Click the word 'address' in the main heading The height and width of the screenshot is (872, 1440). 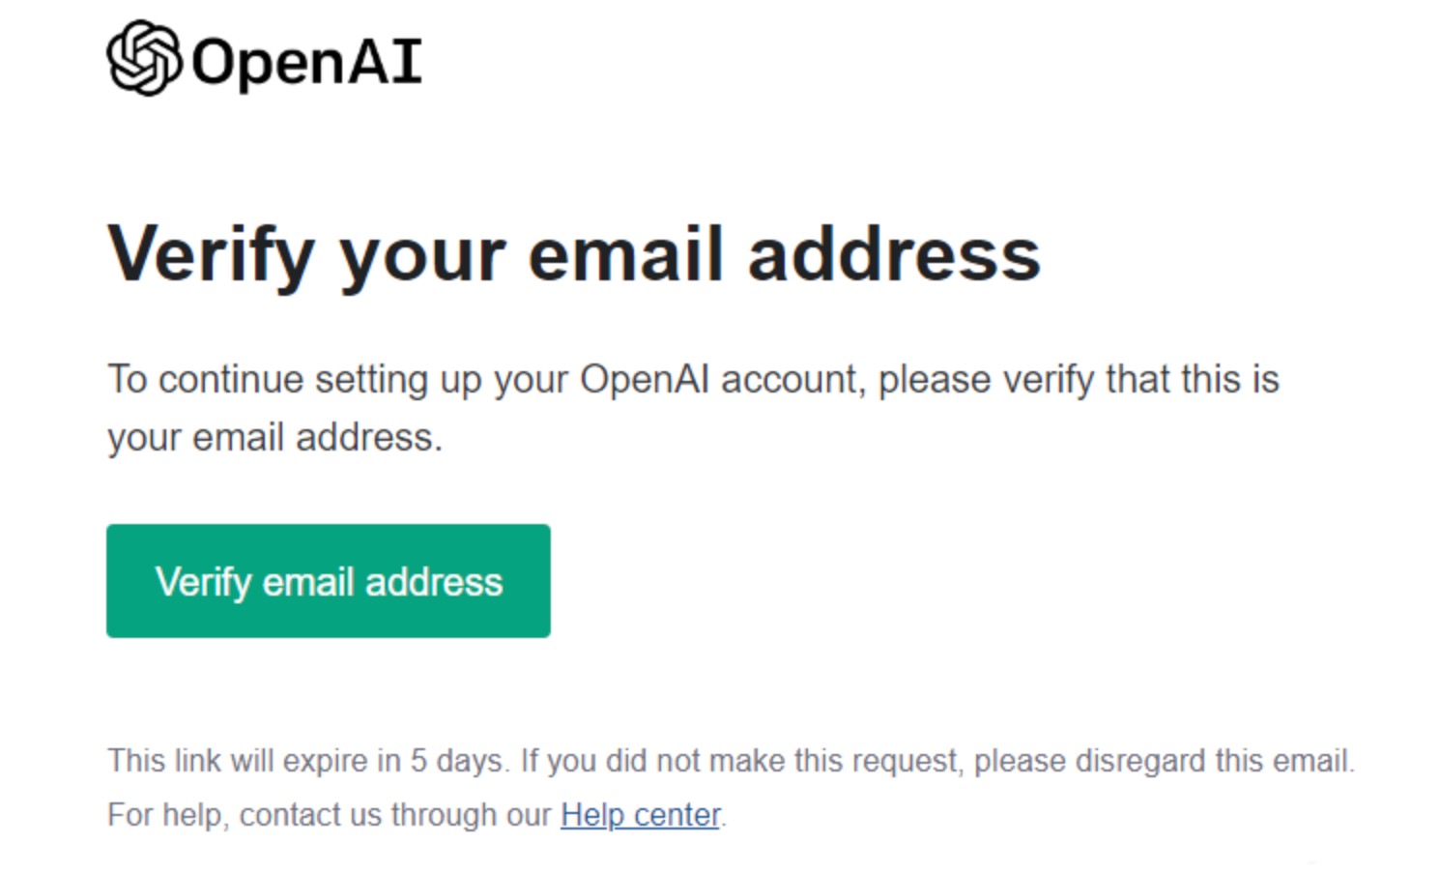(x=894, y=254)
